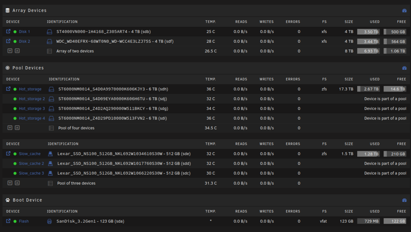411x232 pixels.
Task: Click Array Devices stack icon
Action: 7,11
